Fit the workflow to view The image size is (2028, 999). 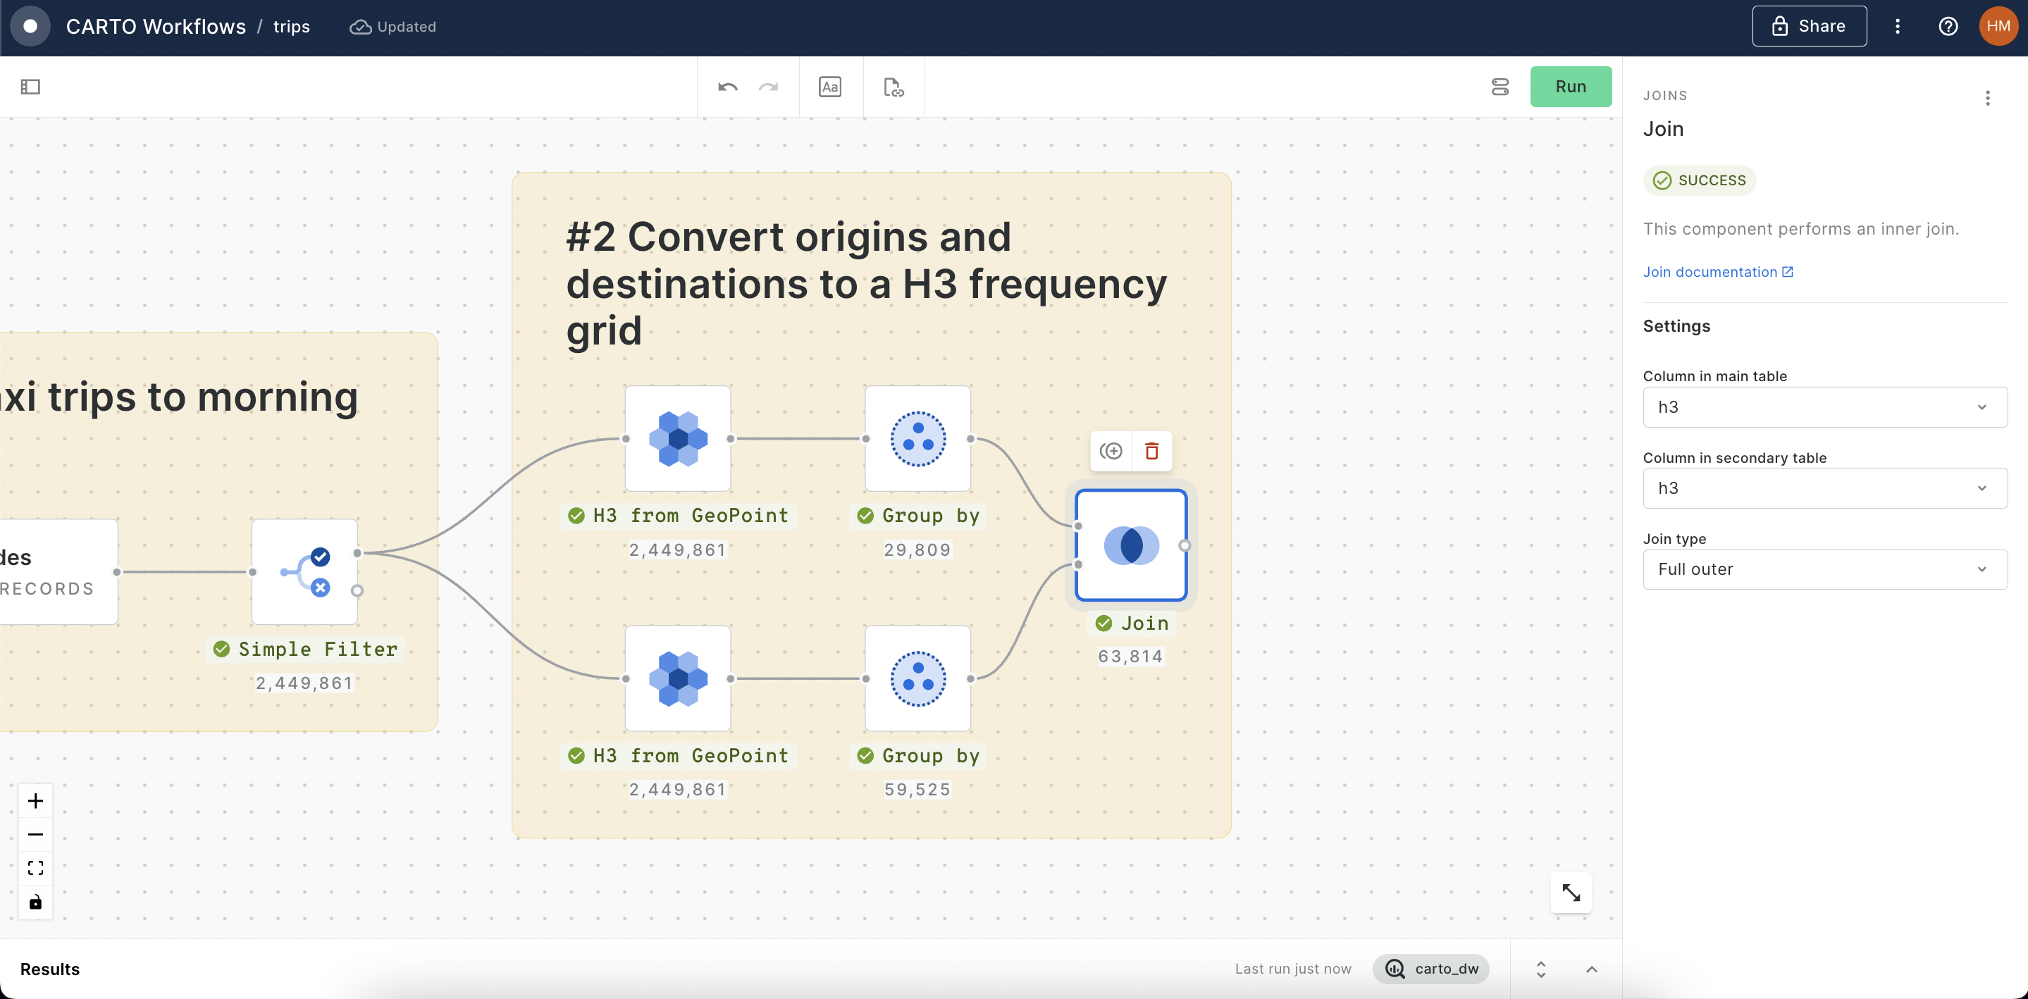click(x=35, y=869)
